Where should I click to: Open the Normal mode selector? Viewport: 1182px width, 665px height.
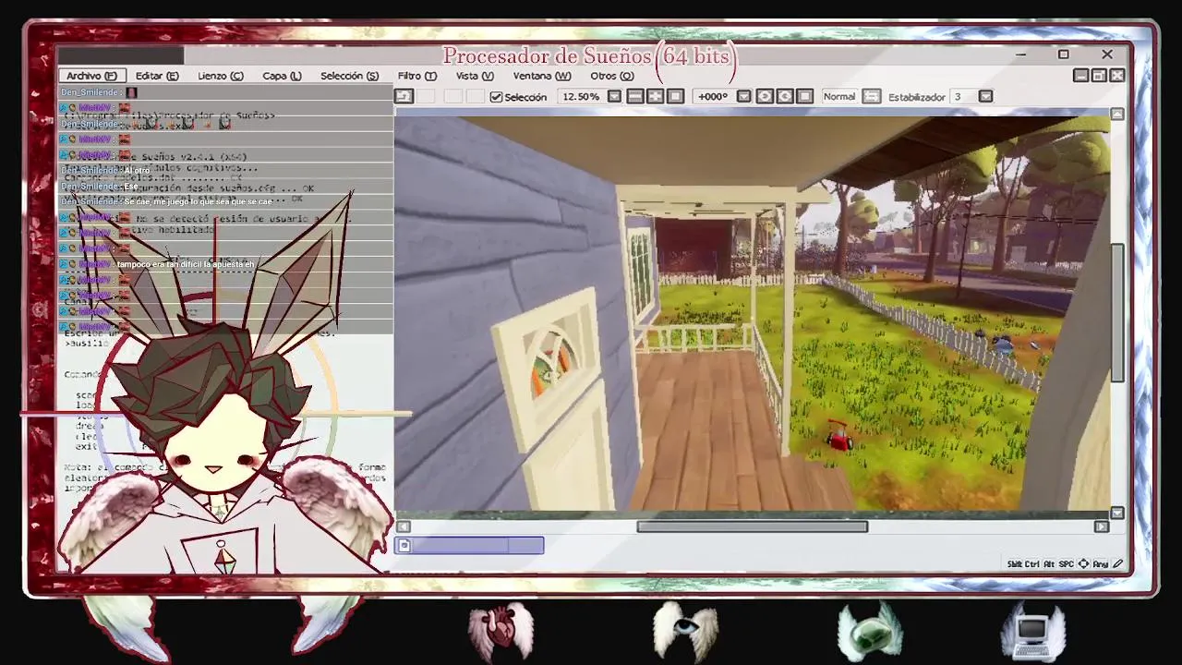[839, 96]
